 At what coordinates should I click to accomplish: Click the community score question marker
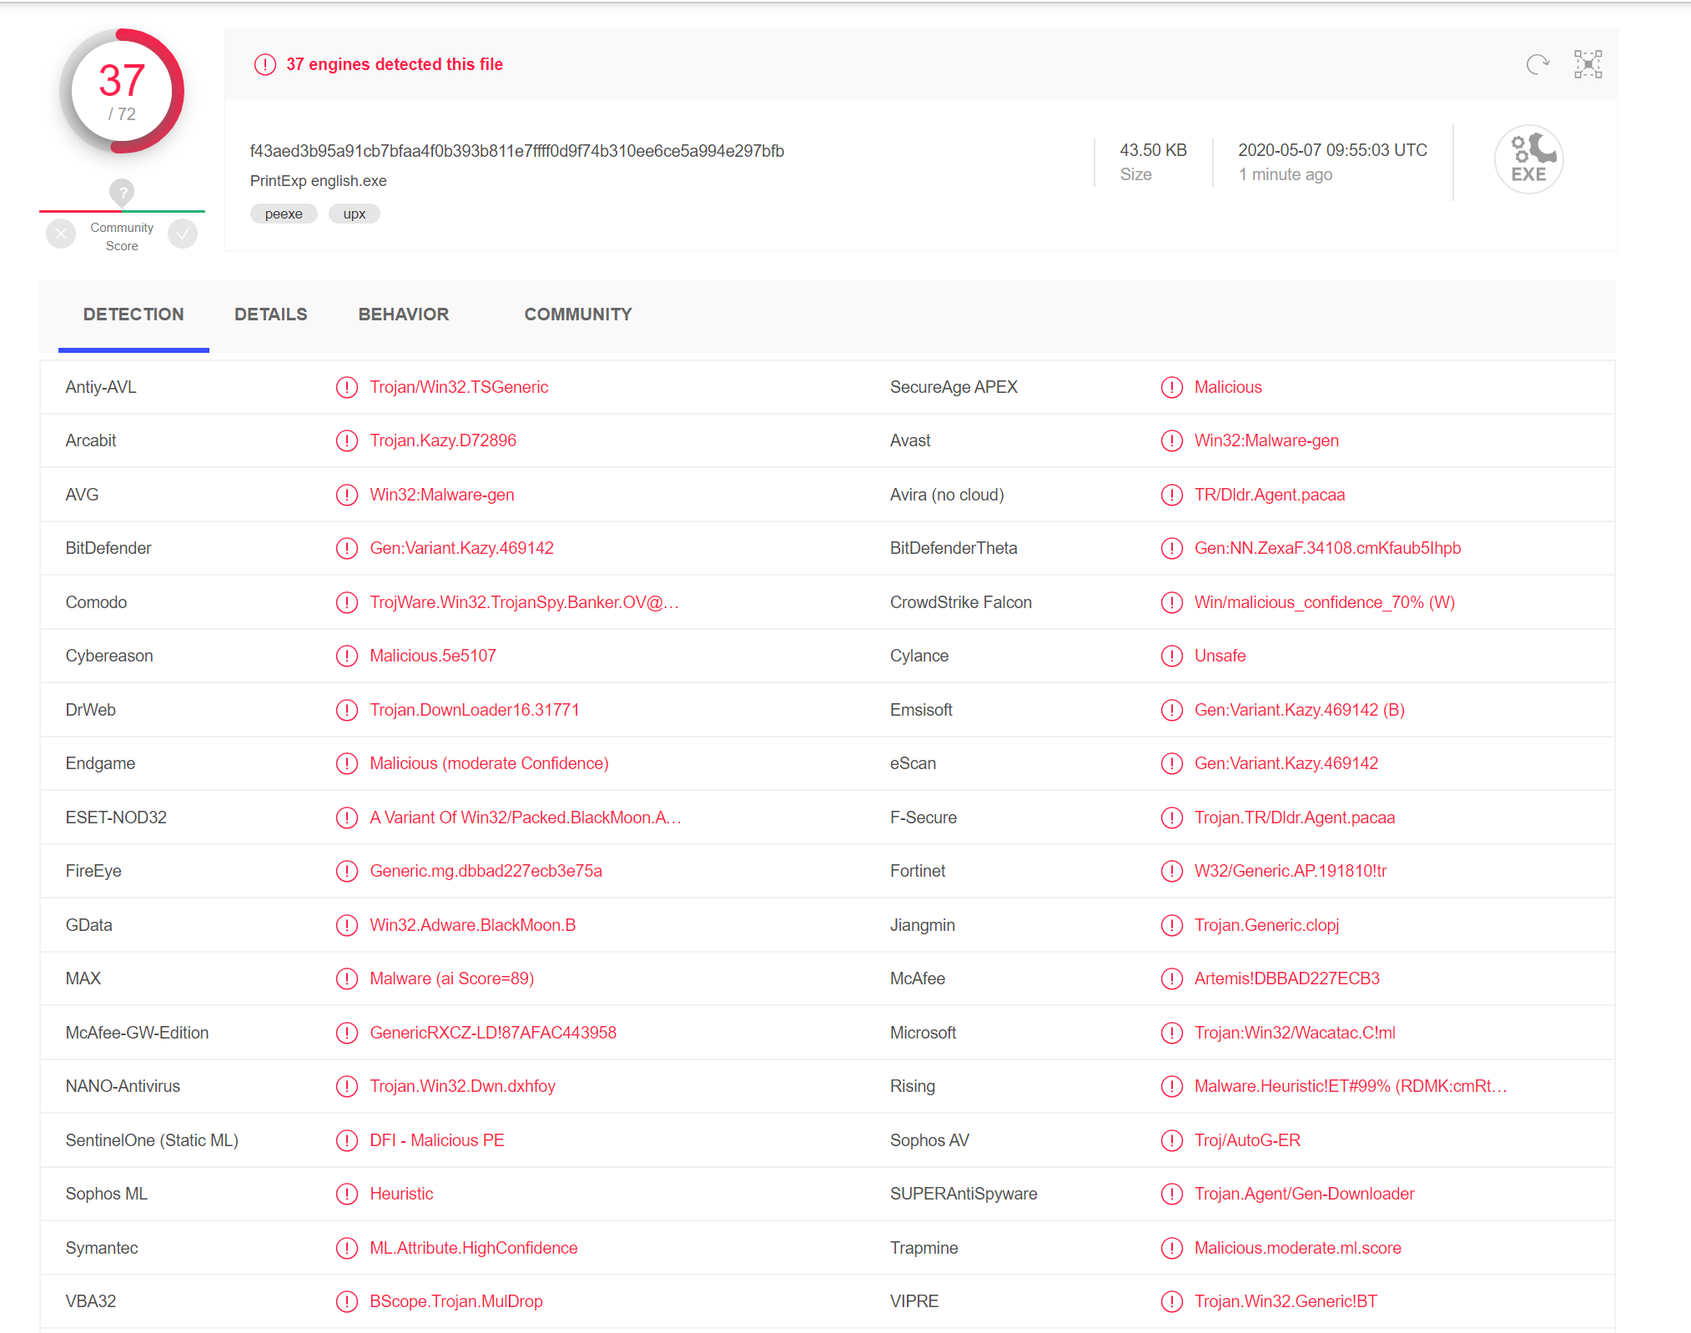[122, 192]
